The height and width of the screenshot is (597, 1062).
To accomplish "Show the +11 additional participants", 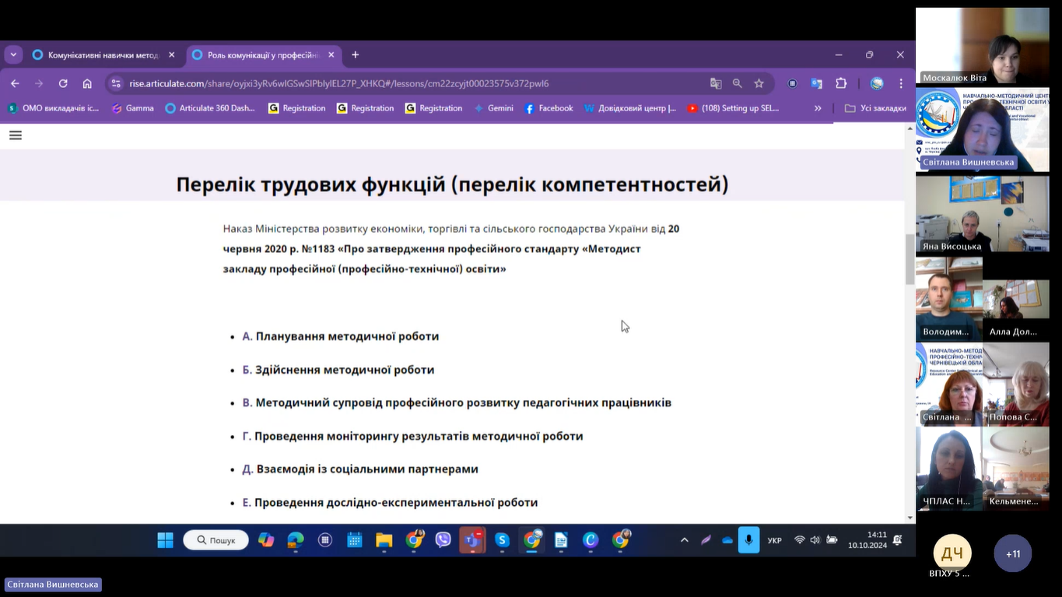I will 1012,553.
